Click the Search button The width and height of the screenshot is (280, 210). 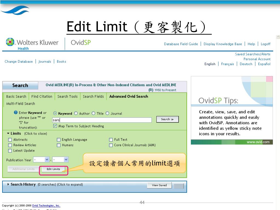point(167,119)
